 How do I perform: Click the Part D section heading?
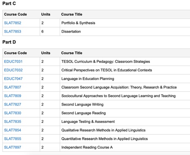click(9, 42)
